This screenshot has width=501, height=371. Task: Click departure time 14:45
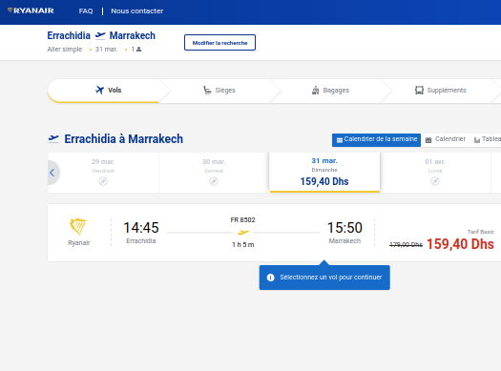pyautogui.click(x=141, y=228)
